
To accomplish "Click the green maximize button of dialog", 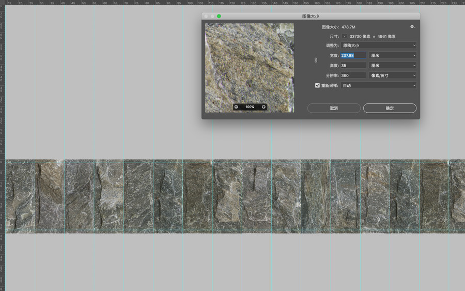I will tap(219, 16).
